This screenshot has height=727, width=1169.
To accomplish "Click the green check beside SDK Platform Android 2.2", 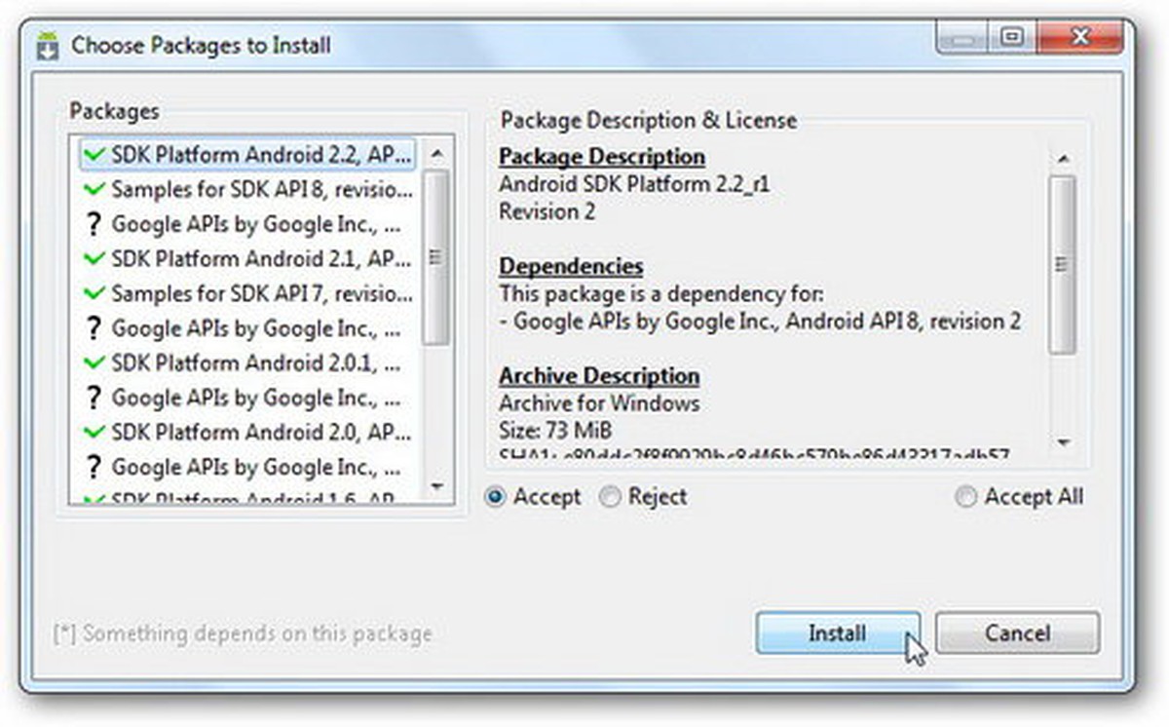I will coord(94,154).
